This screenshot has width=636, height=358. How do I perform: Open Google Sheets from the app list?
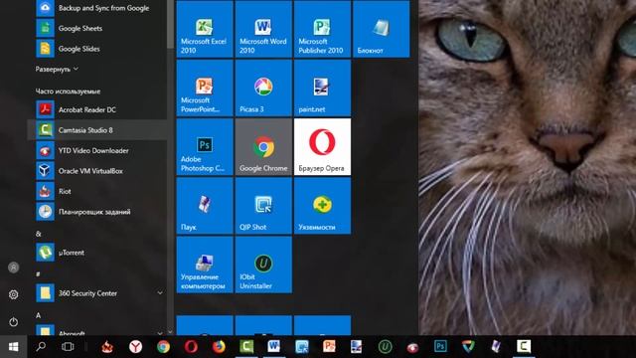tap(97, 29)
